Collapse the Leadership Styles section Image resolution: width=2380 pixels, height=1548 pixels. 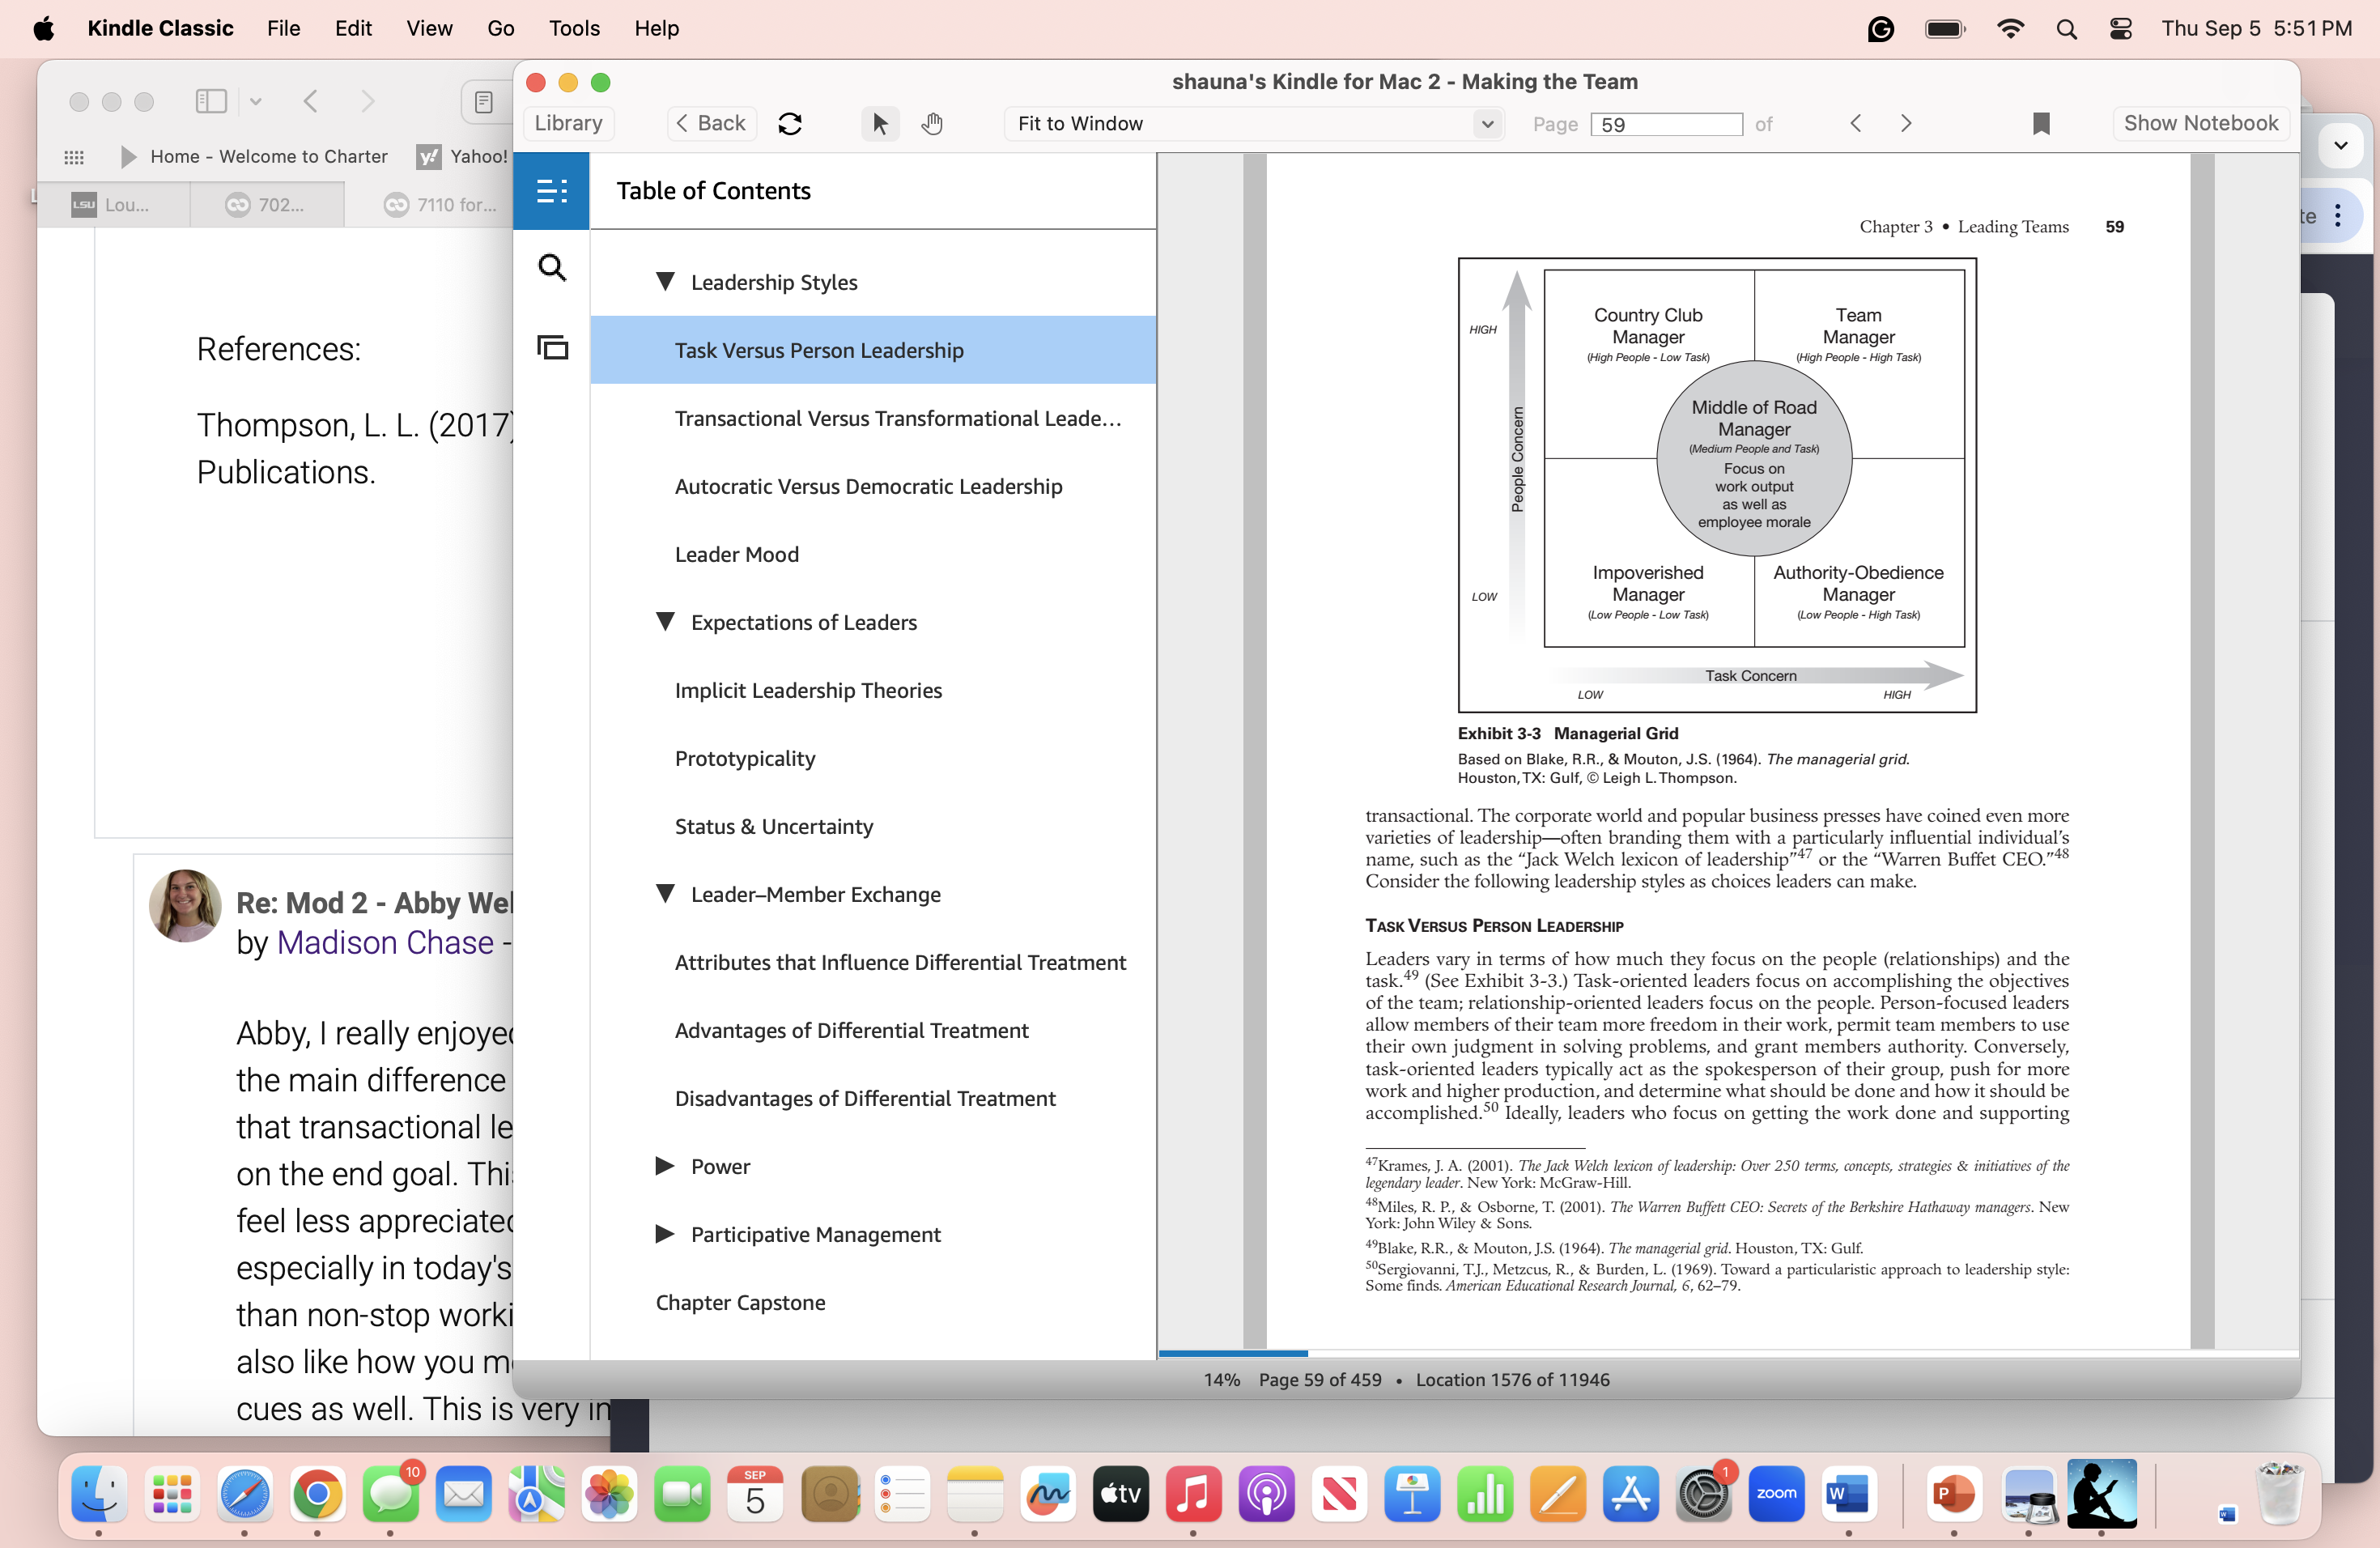click(667, 282)
